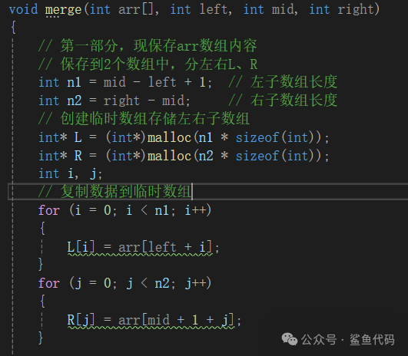The width and height of the screenshot is (408, 356).
Task: Click the statement 'L[i] = arr[left + i];'
Action: (143, 247)
